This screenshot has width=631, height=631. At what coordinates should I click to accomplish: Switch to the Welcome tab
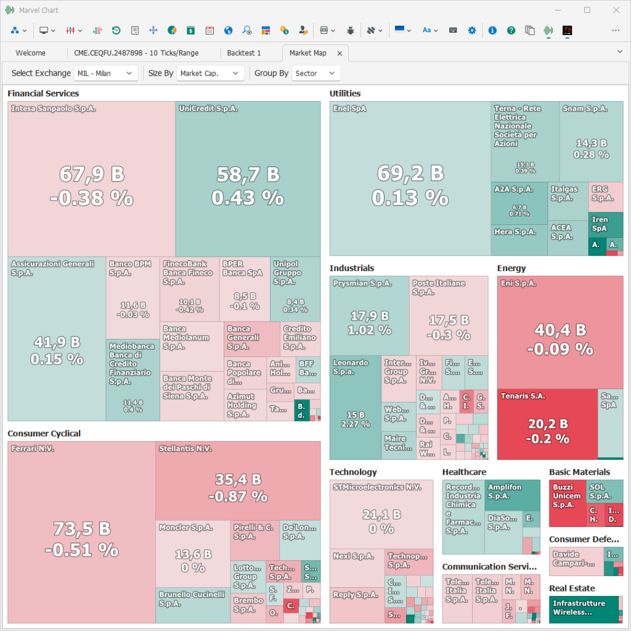[x=31, y=53]
